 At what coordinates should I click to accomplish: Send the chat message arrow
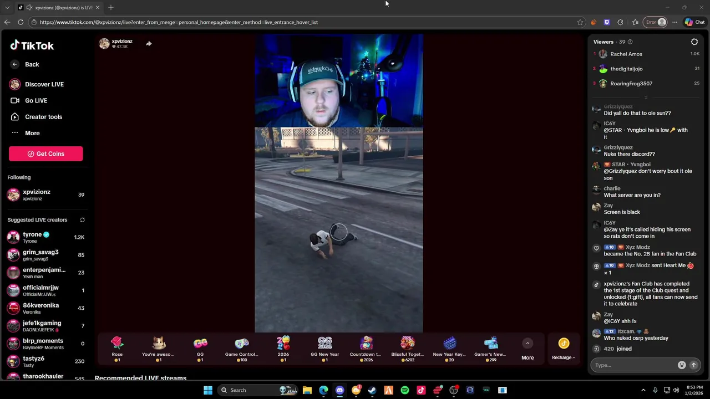pos(693,365)
